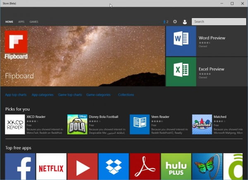The width and height of the screenshot is (248, 180).
Task: Open App categories link
Action: click(43, 95)
